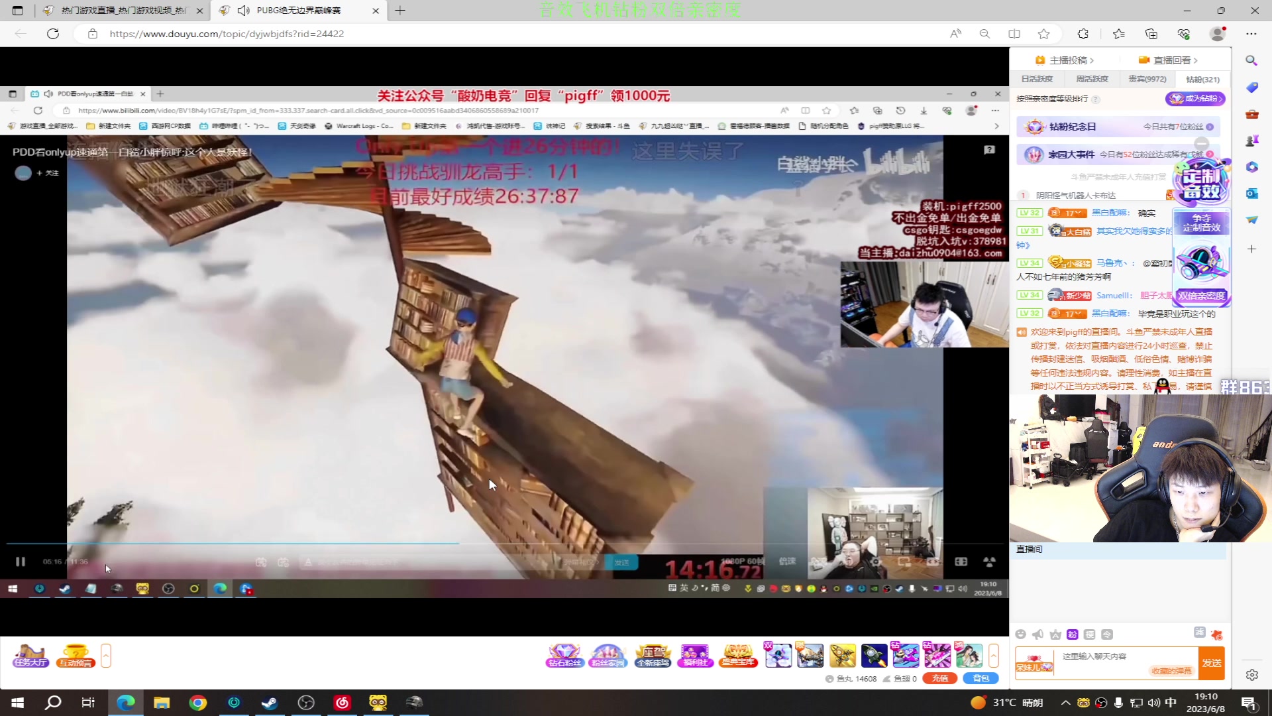Toggle the 令 command option

[1107, 634]
